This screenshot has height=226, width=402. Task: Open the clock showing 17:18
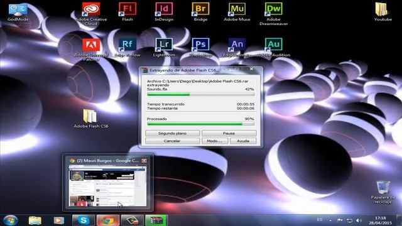pos(381,220)
